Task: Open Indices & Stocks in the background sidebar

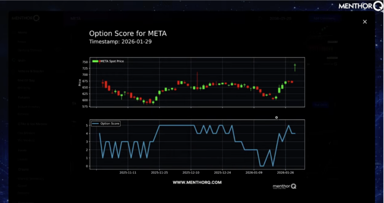Action: [31, 71]
